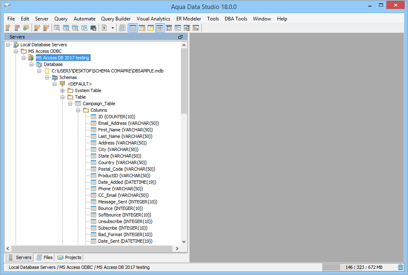Collapse the DBSAMPLE.mdb file node
408x275 pixels.
click(39, 71)
